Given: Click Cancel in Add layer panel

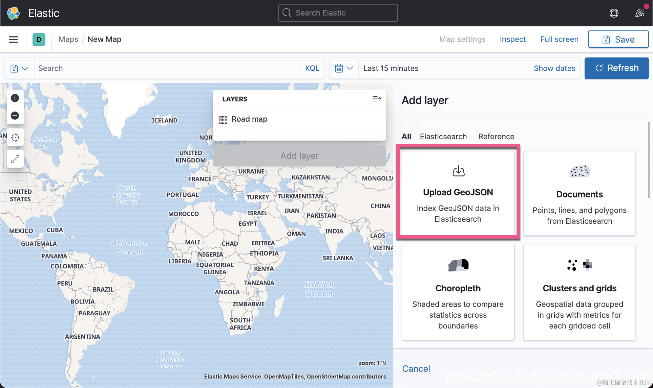Looking at the screenshot, I should [416, 369].
